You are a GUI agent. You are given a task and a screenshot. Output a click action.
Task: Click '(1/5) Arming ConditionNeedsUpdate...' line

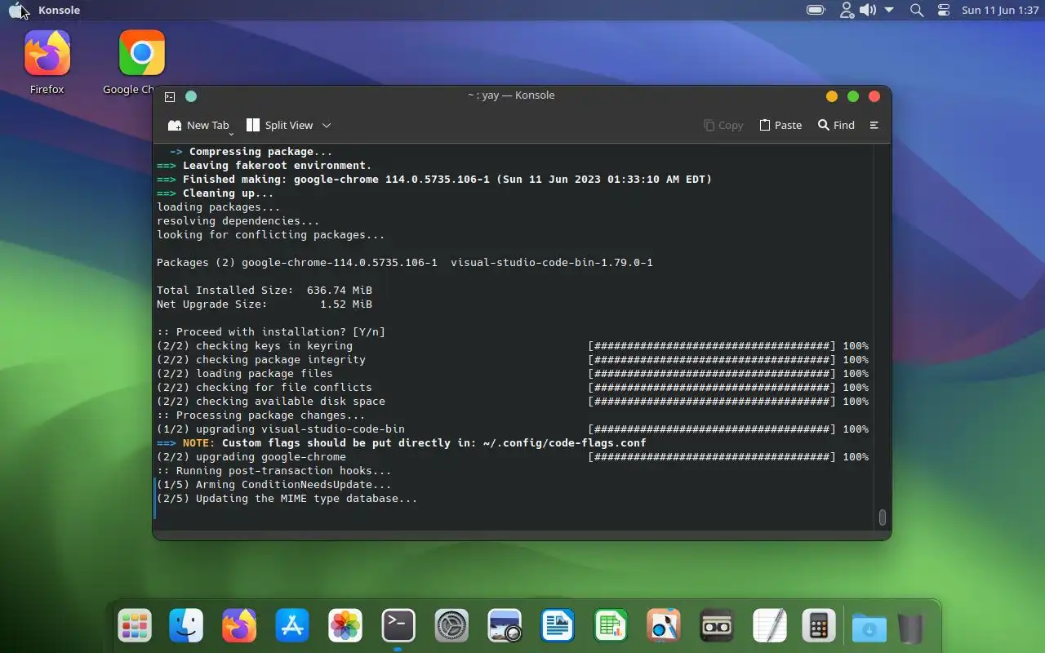tap(274, 485)
